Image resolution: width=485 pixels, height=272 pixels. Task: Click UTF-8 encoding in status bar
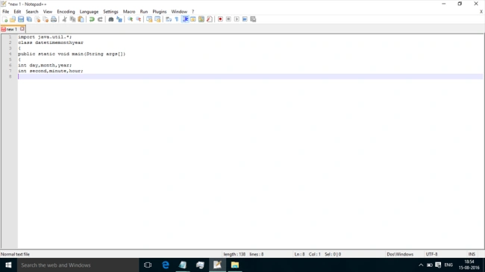pyautogui.click(x=431, y=254)
